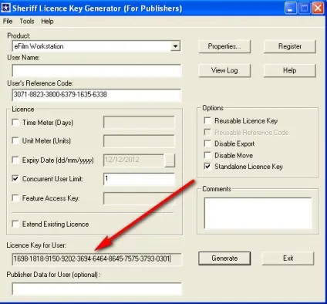Open the expiry date picker ellipsis button

coord(170,160)
